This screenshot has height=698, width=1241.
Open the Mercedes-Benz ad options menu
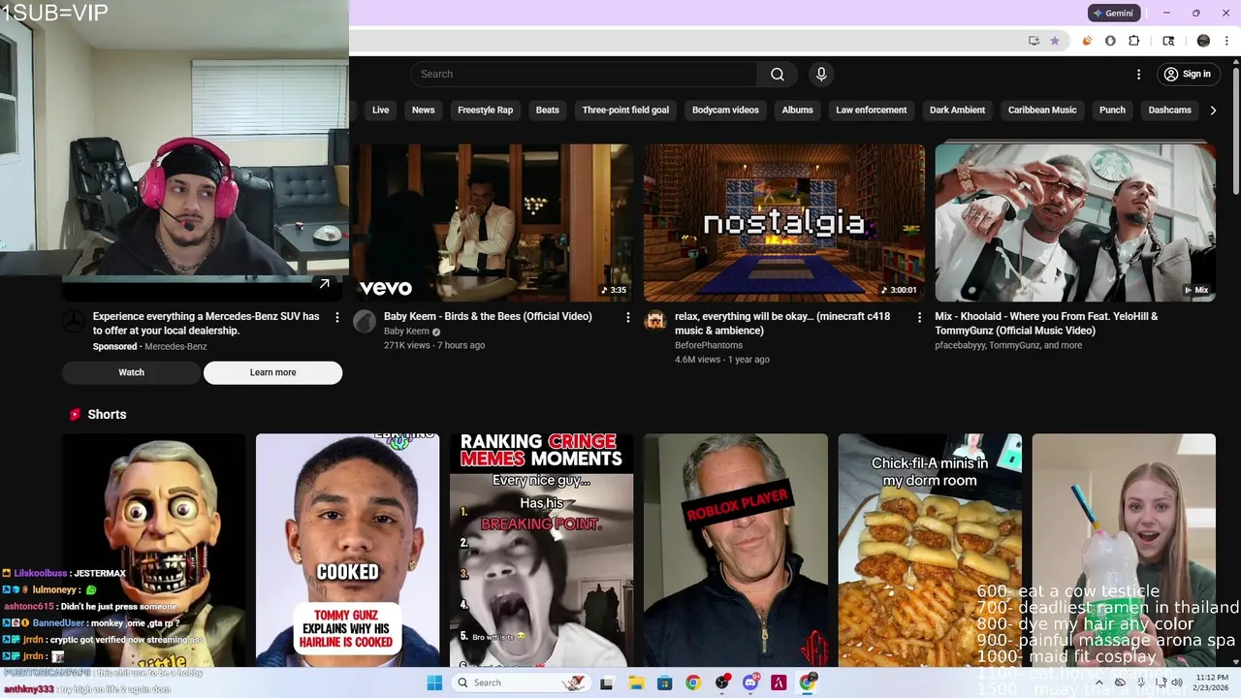click(x=336, y=317)
